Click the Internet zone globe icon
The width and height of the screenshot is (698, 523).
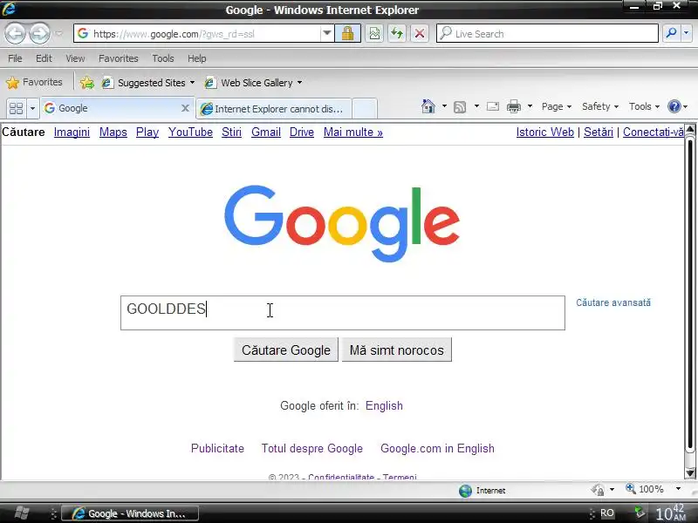[x=465, y=491]
